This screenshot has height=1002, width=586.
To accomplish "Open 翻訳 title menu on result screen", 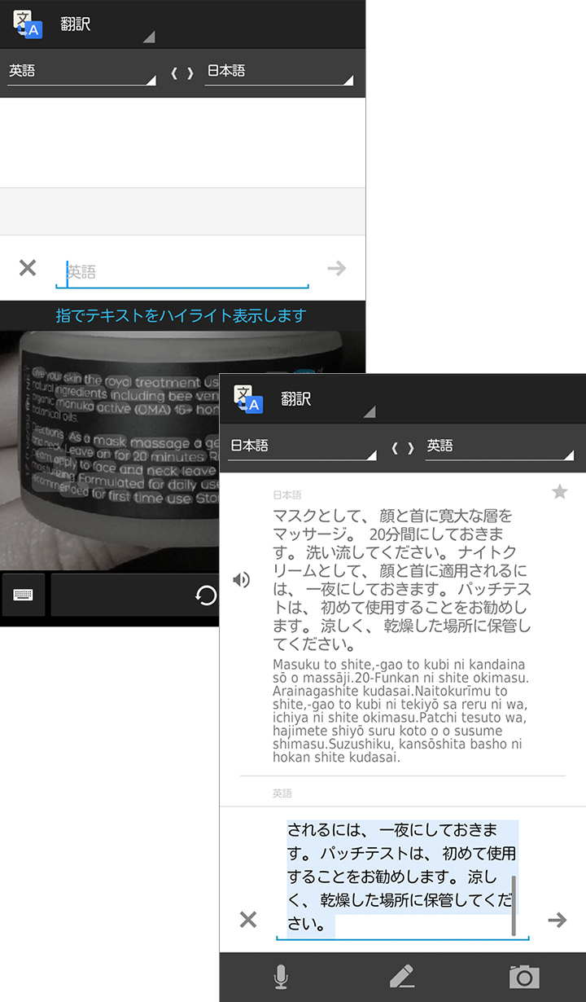I will (326, 399).
